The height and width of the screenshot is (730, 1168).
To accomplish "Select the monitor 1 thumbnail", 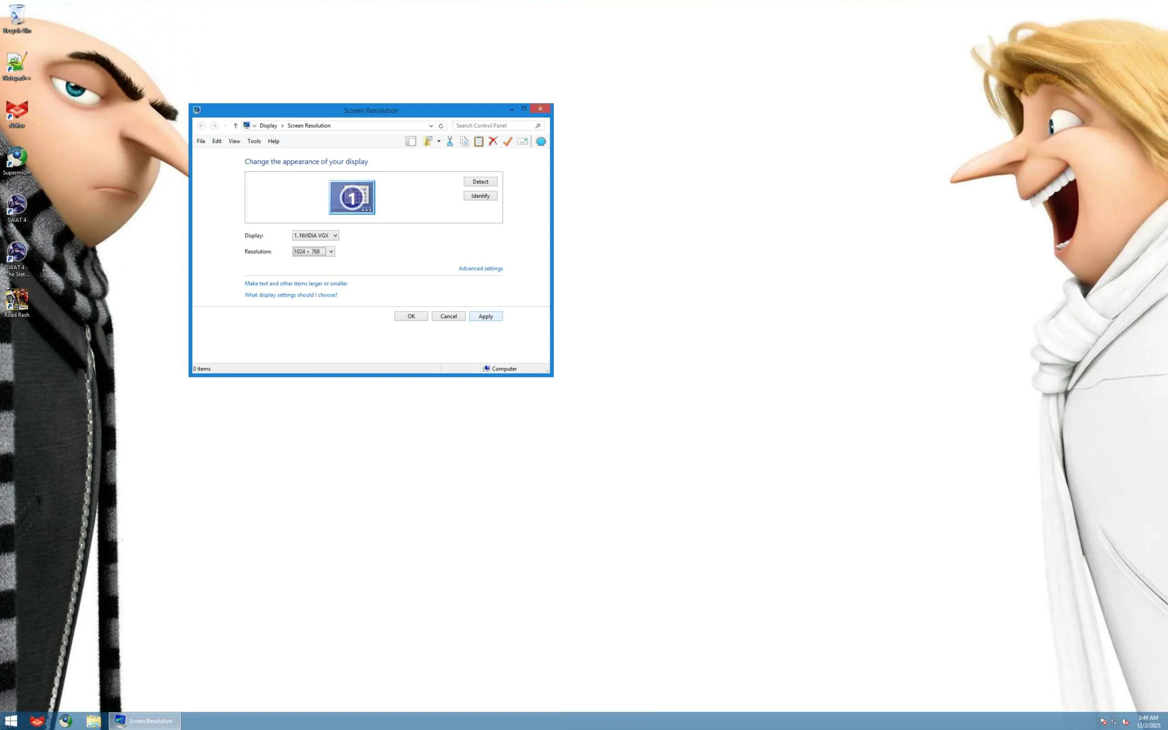I will point(352,197).
